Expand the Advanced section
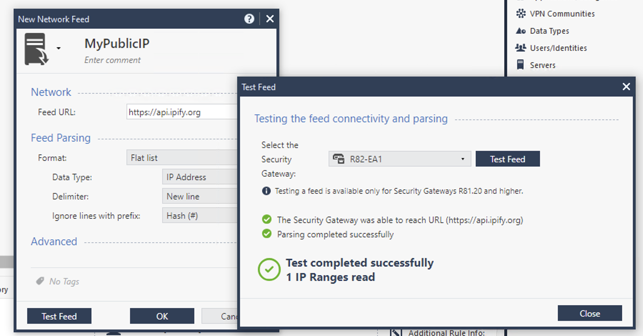643x336 pixels. click(54, 241)
